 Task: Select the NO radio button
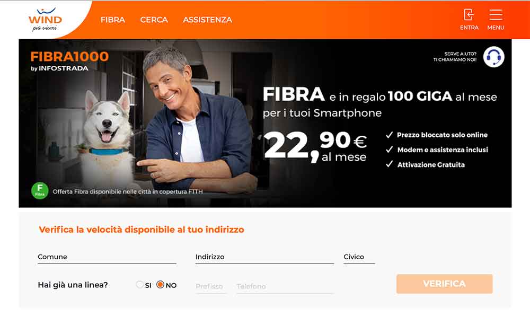[x=160, y=285]
